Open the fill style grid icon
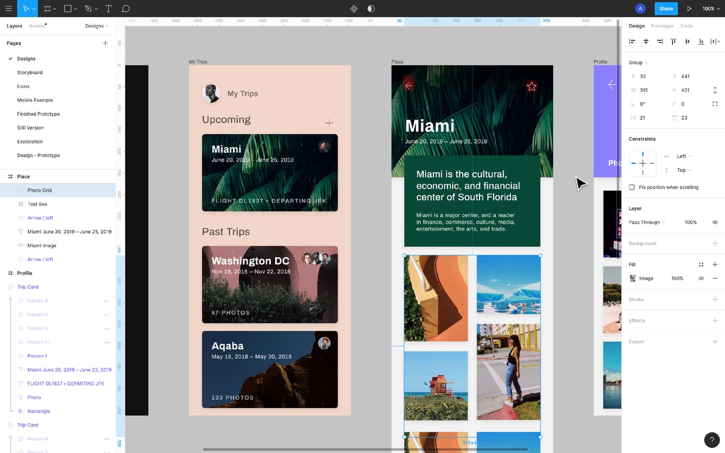 (701, 265)
